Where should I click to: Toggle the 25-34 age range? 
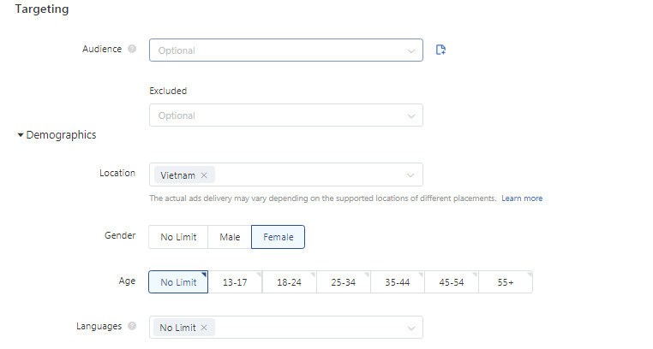[343, 282]
